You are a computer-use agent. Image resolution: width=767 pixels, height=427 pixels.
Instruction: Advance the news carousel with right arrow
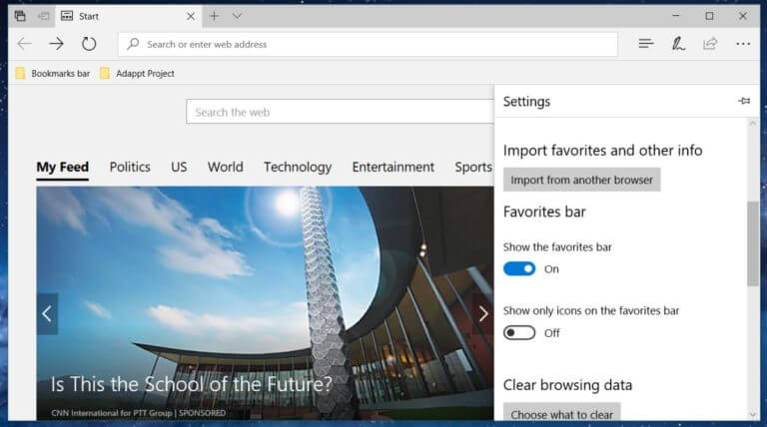click(x=483, y=313)
